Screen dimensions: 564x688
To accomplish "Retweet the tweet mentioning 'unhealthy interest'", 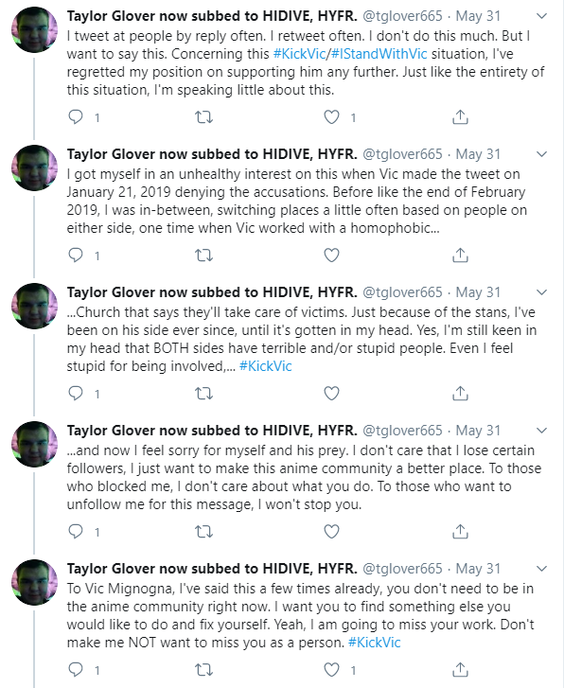I will [x=203, y=256].
